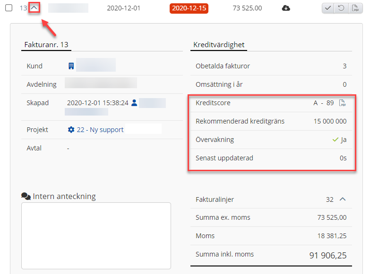370x274 pixels.
Task: Open the '22 - Ny support' project link
Action: (100, 129)
